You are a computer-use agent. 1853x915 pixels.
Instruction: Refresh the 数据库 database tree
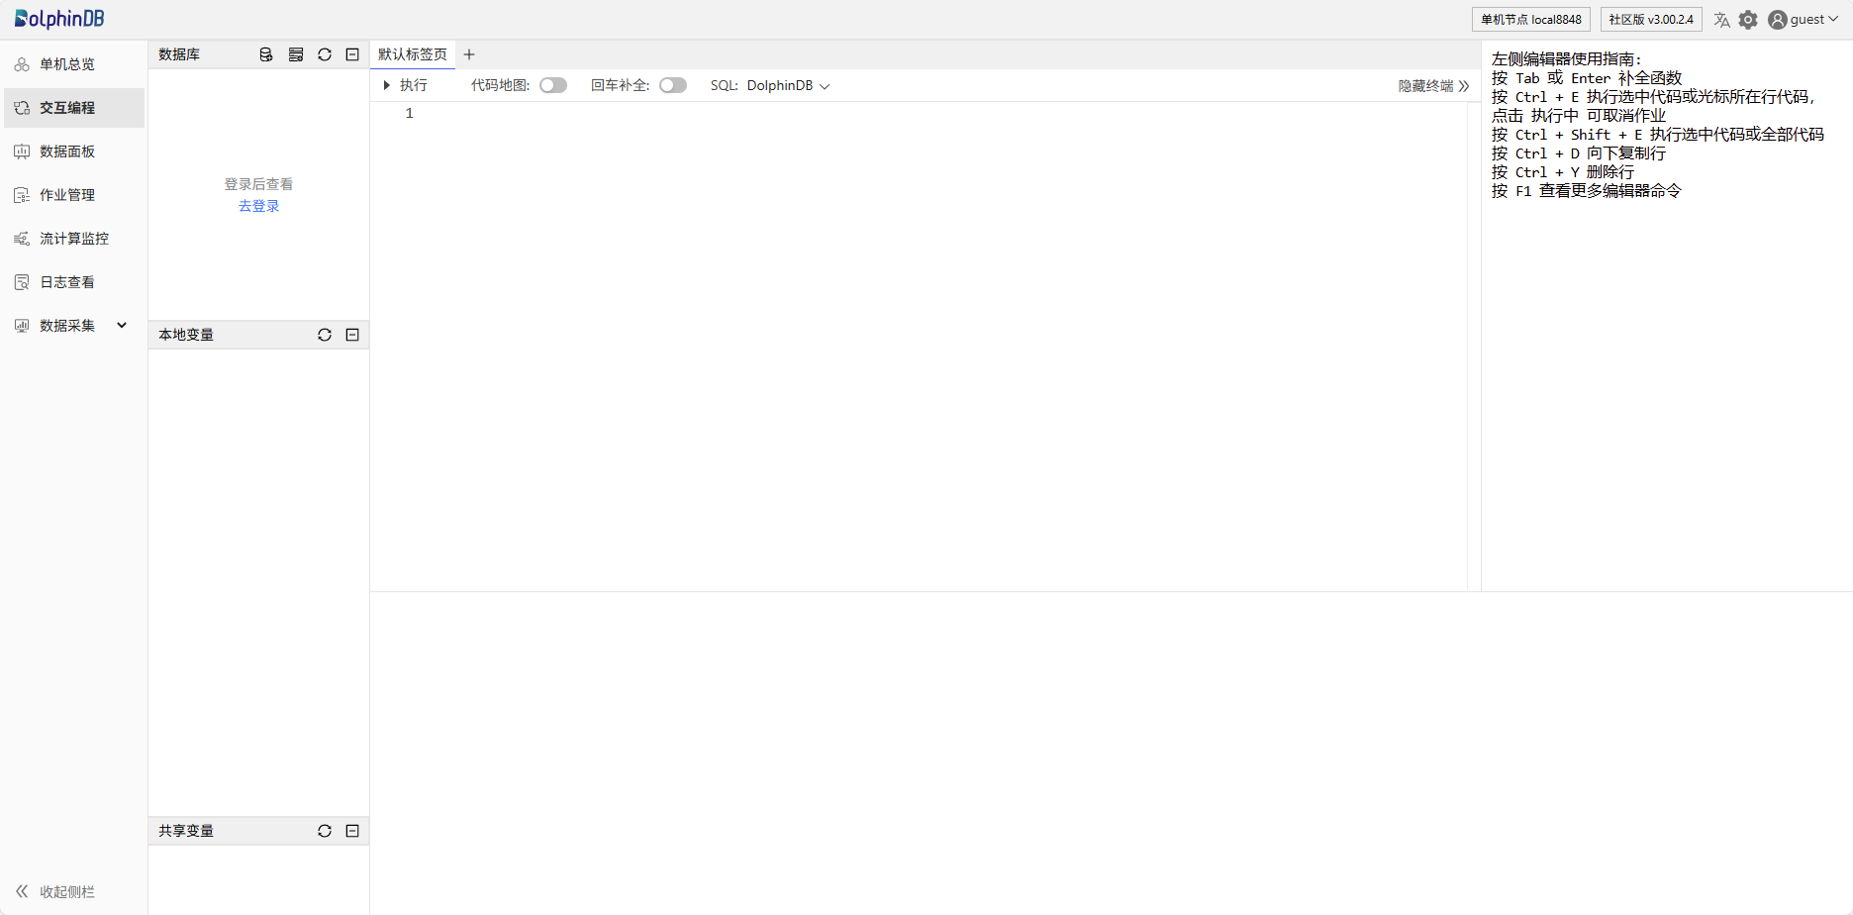[x=324, y=54]
